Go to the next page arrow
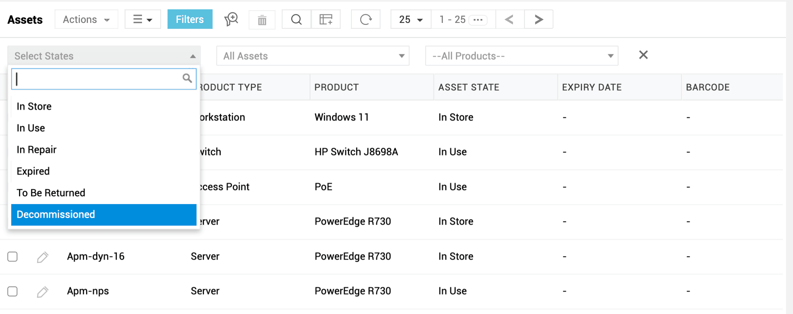The width and height of the screenshot is (793, 314). coord(539,19)
